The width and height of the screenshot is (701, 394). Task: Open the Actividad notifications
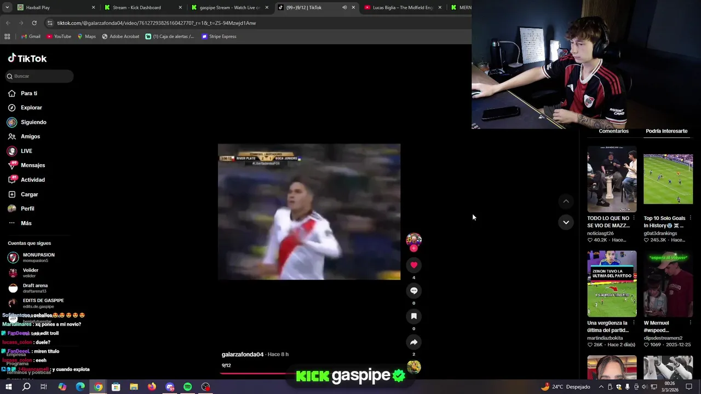(x=27, y=179)
